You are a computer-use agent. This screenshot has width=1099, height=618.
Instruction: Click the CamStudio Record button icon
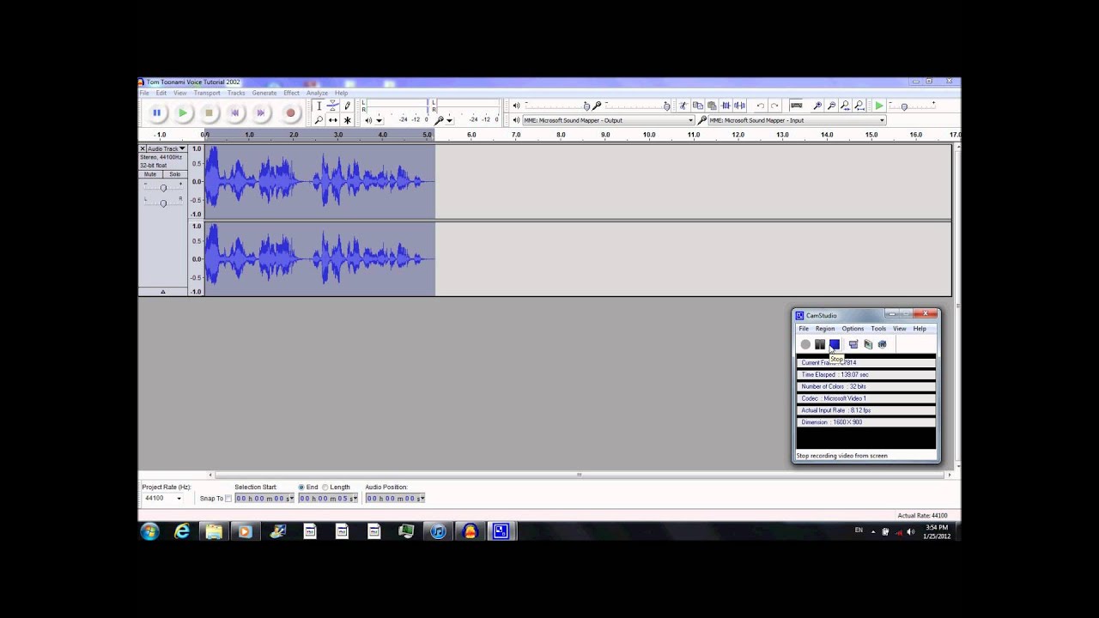coord(805,344)
